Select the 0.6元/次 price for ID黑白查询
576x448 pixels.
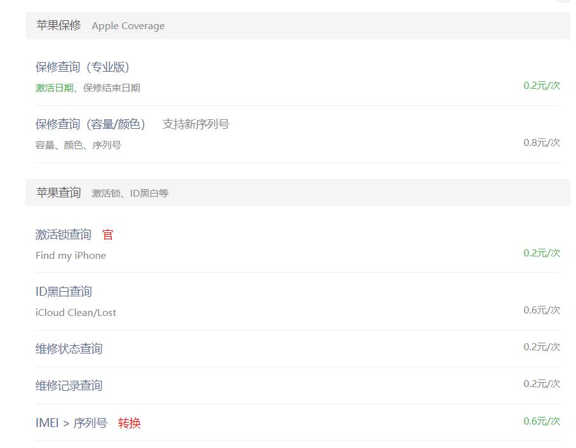pos(542,310)
